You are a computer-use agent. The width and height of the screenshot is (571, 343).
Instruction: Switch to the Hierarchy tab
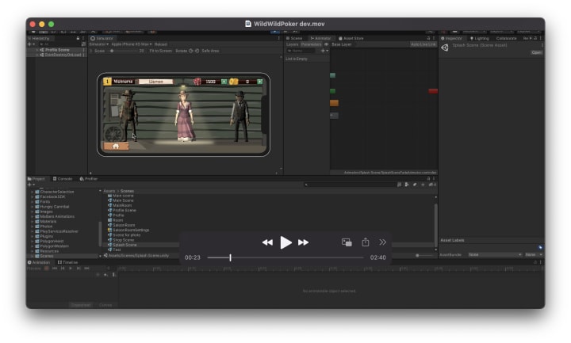click(39, 38)
